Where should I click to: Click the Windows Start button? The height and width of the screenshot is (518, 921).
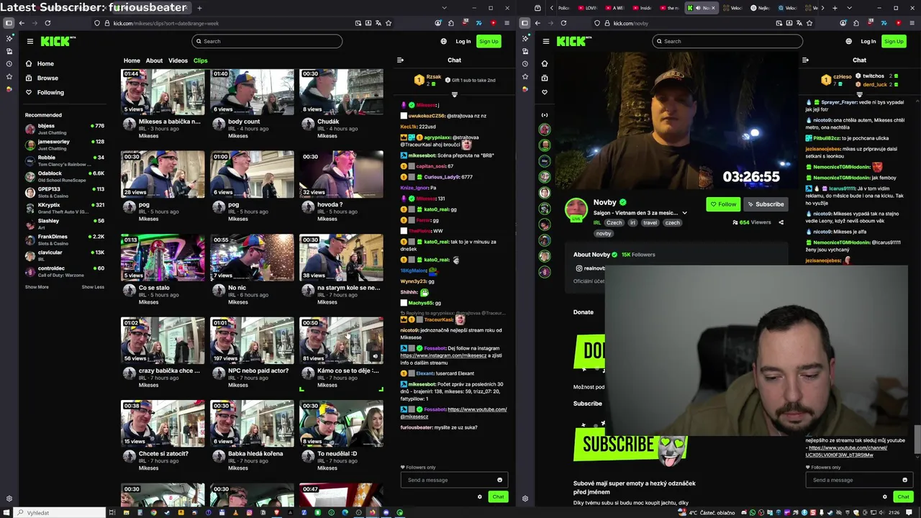click(9, 512)
